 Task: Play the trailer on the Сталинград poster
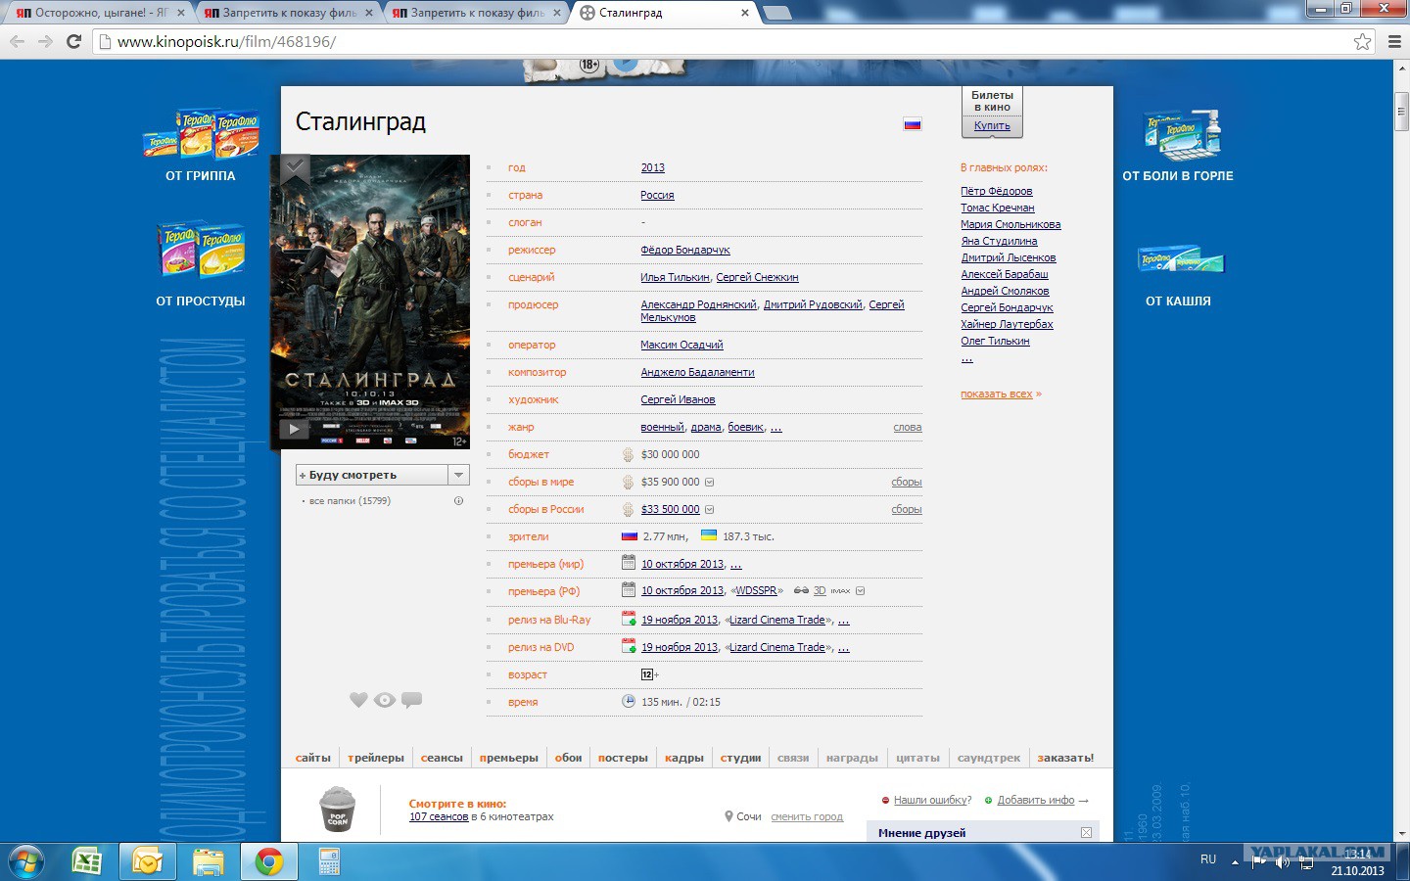click(x=294, y=429)
